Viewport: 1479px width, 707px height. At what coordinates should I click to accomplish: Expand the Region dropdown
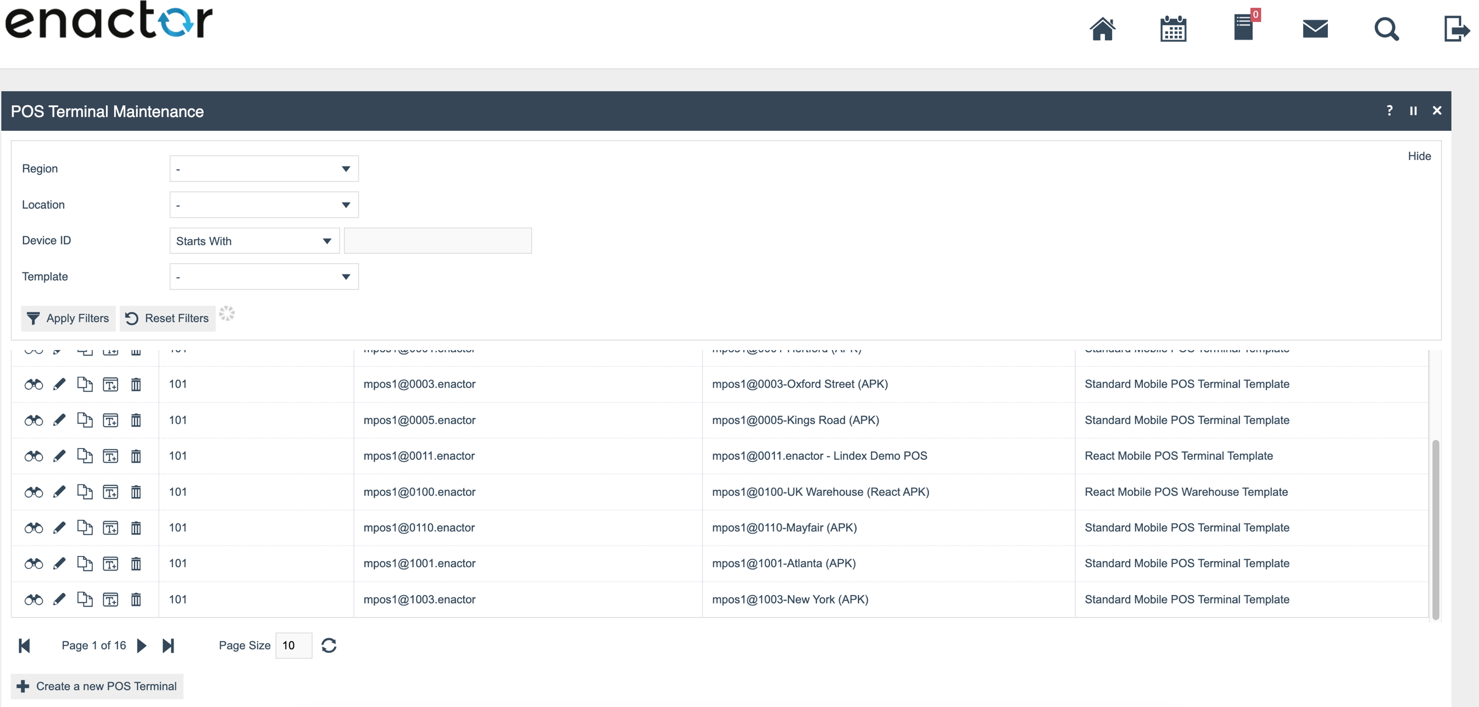click(x=264, y=168)
